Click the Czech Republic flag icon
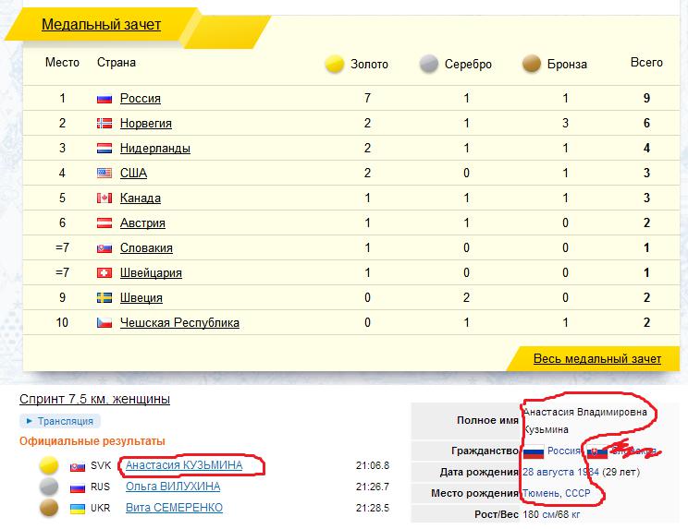 (x=104, y=323)
